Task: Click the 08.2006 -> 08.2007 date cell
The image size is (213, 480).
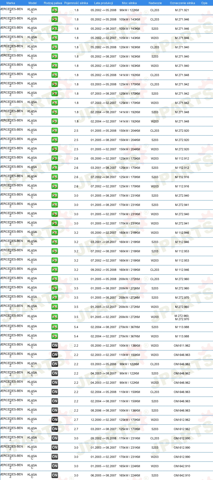Action: coord(104,410)
